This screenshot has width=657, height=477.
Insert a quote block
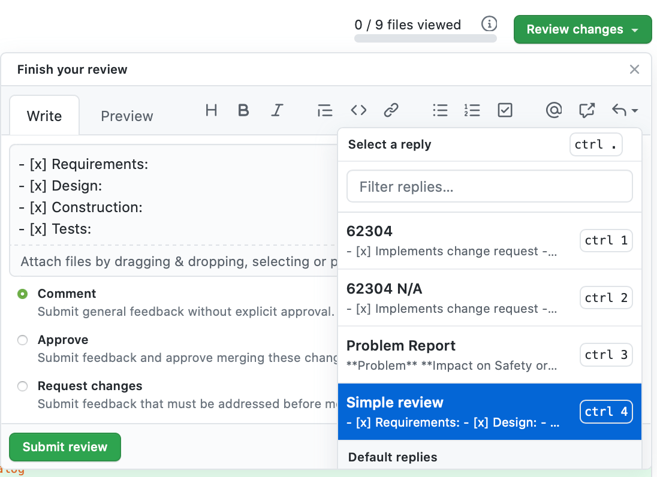coord(324,110)
